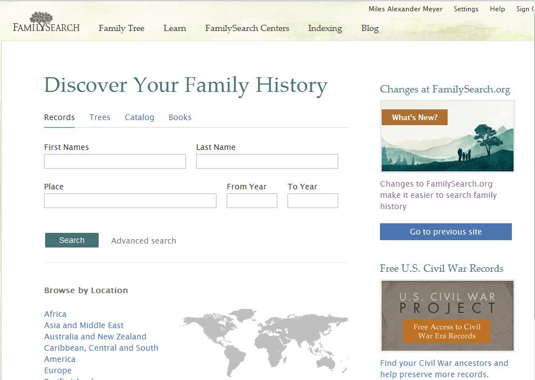Browse records for Africa
The height and width of the screenshot is (380, 535).
55,314
